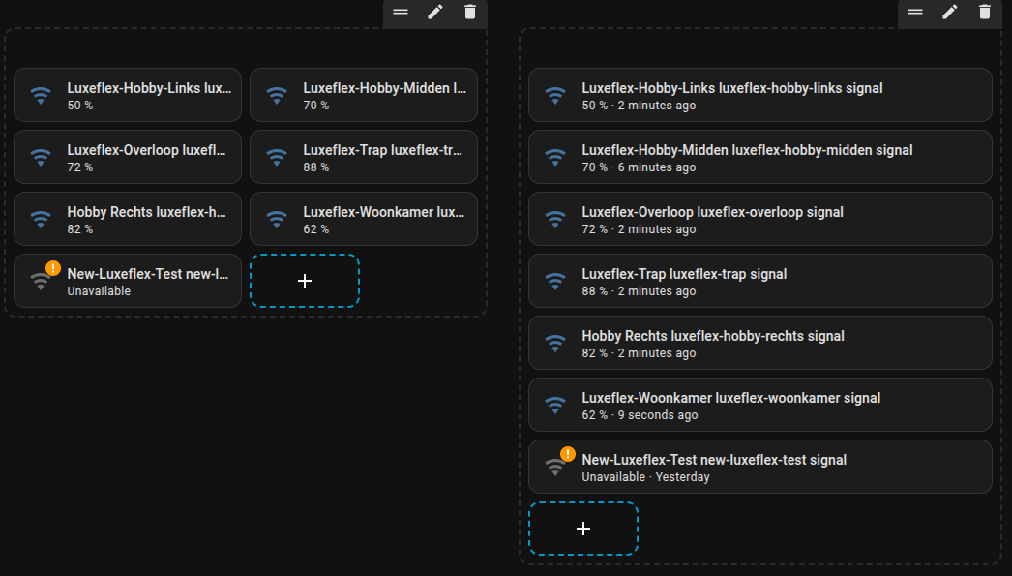Click the pencil edit icon of left section

click(x=435, y=12)
